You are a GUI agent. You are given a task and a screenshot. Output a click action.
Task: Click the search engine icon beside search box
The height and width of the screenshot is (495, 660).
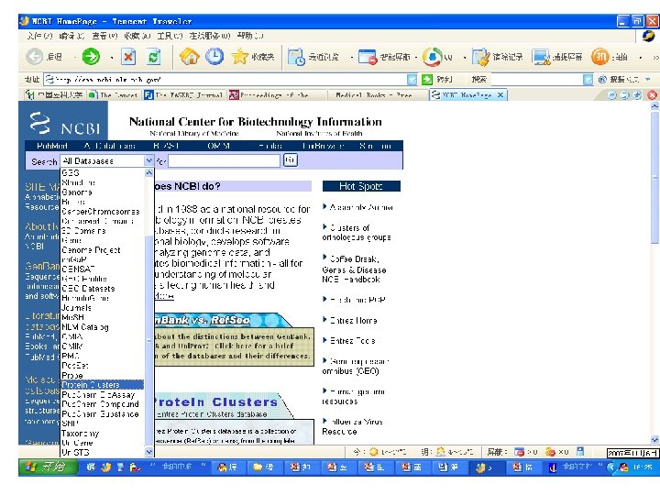pyautogui.click(x=602, y=79)
